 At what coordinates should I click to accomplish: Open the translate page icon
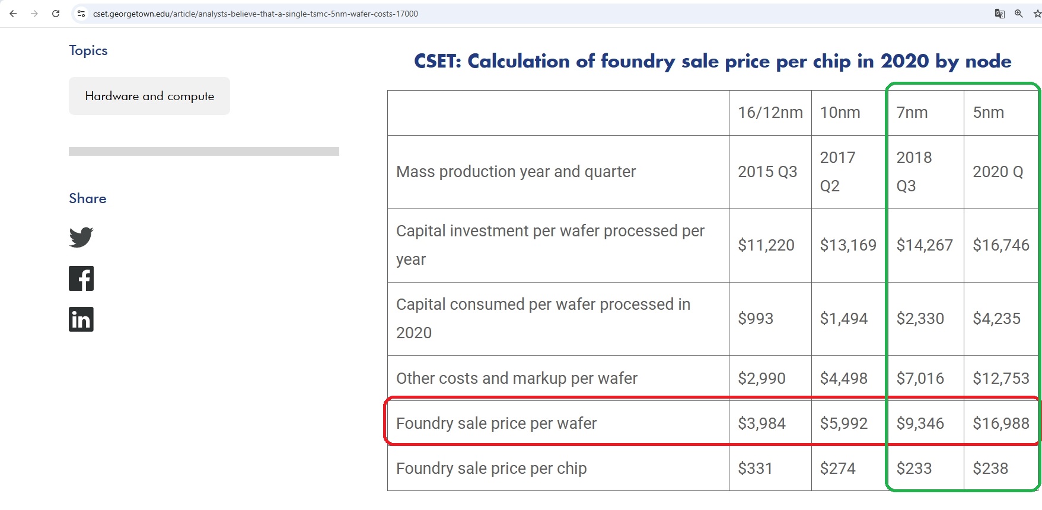click(999, 14)
